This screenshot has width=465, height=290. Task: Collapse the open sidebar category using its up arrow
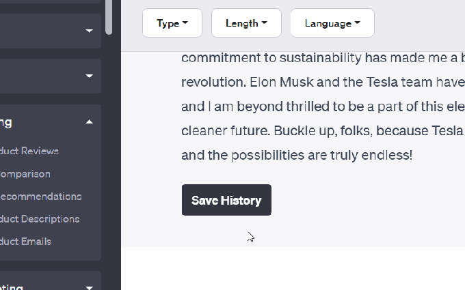click(90, 123)
